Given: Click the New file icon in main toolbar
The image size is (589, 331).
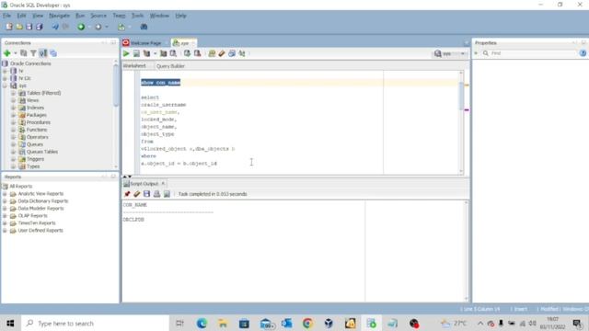Looking at the screenshot, I should click(9, 27).
